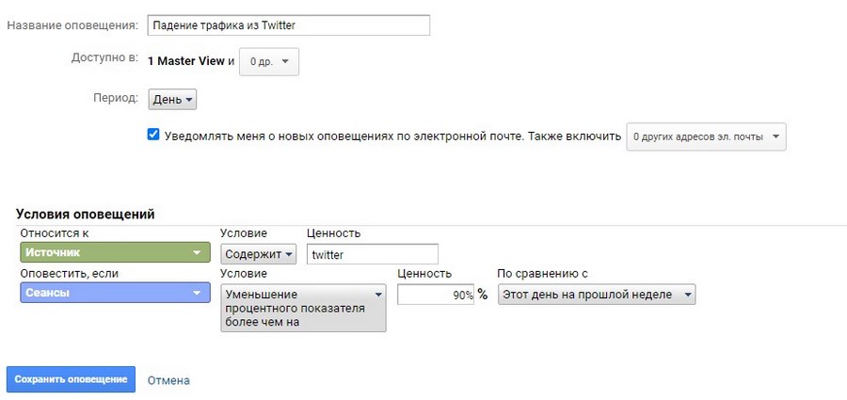Click the '1 Master View' text
The image size is (847, 400).
click(x=185, y=61)
